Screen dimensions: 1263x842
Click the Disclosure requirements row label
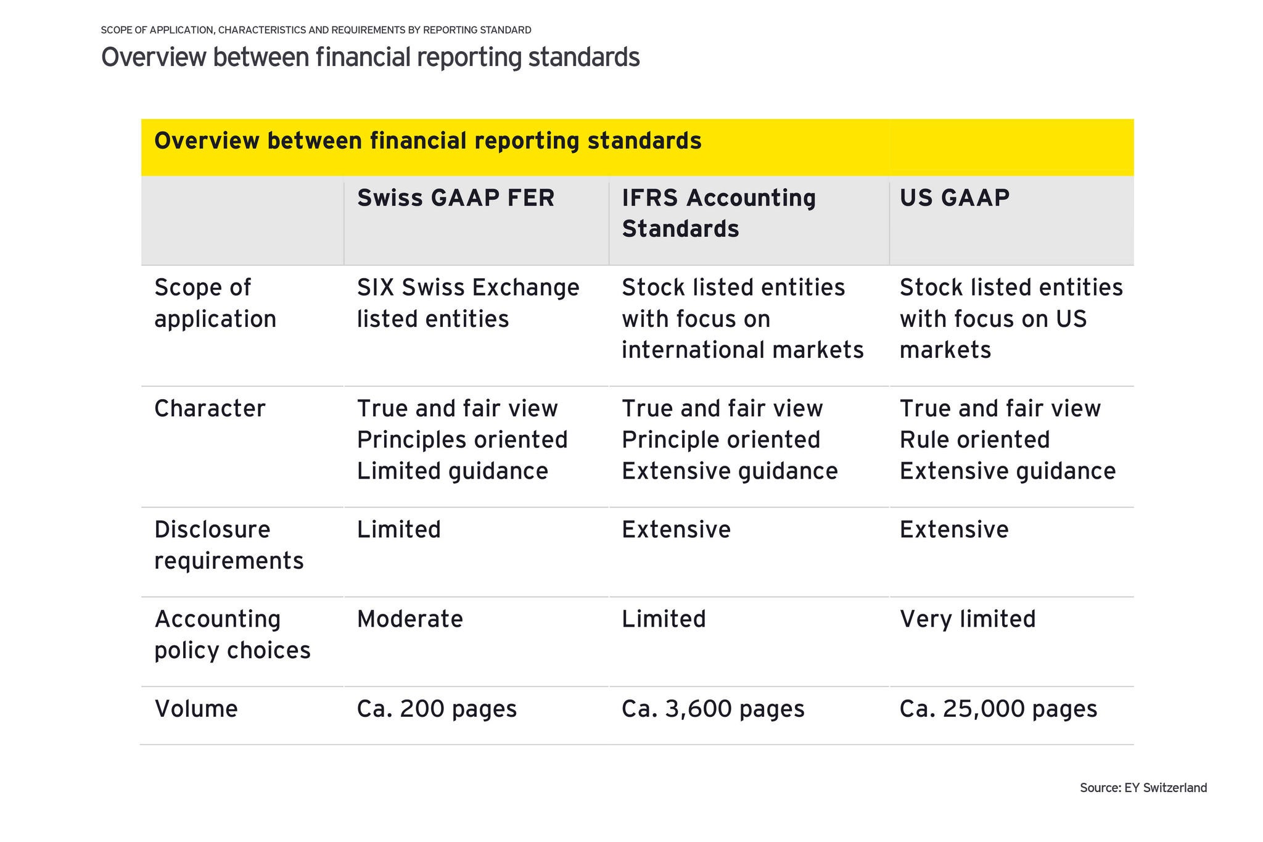click(x=228, y=545)
